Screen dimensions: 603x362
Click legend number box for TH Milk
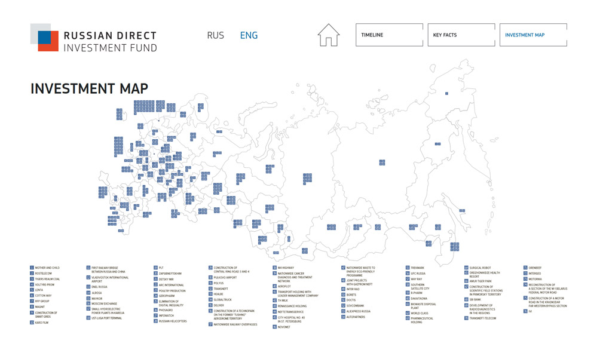274,300
